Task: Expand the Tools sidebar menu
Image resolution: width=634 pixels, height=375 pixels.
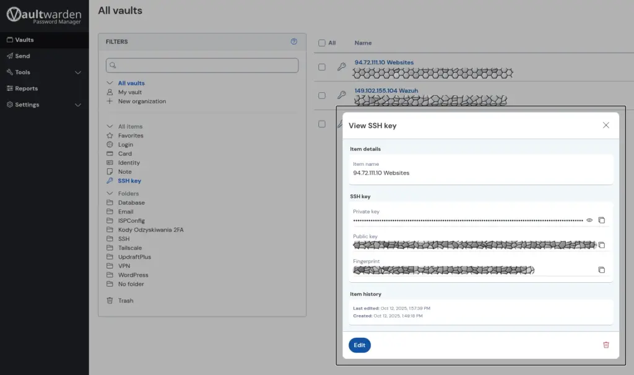Action: [x=78, y=72]
